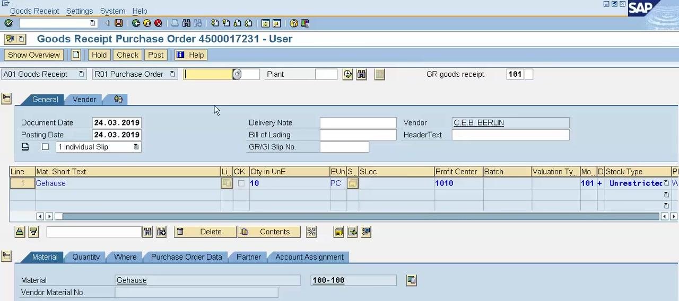679x301 pixels.
Task: Click the line item details icon for Gehäuse
Action: (227, 183)
